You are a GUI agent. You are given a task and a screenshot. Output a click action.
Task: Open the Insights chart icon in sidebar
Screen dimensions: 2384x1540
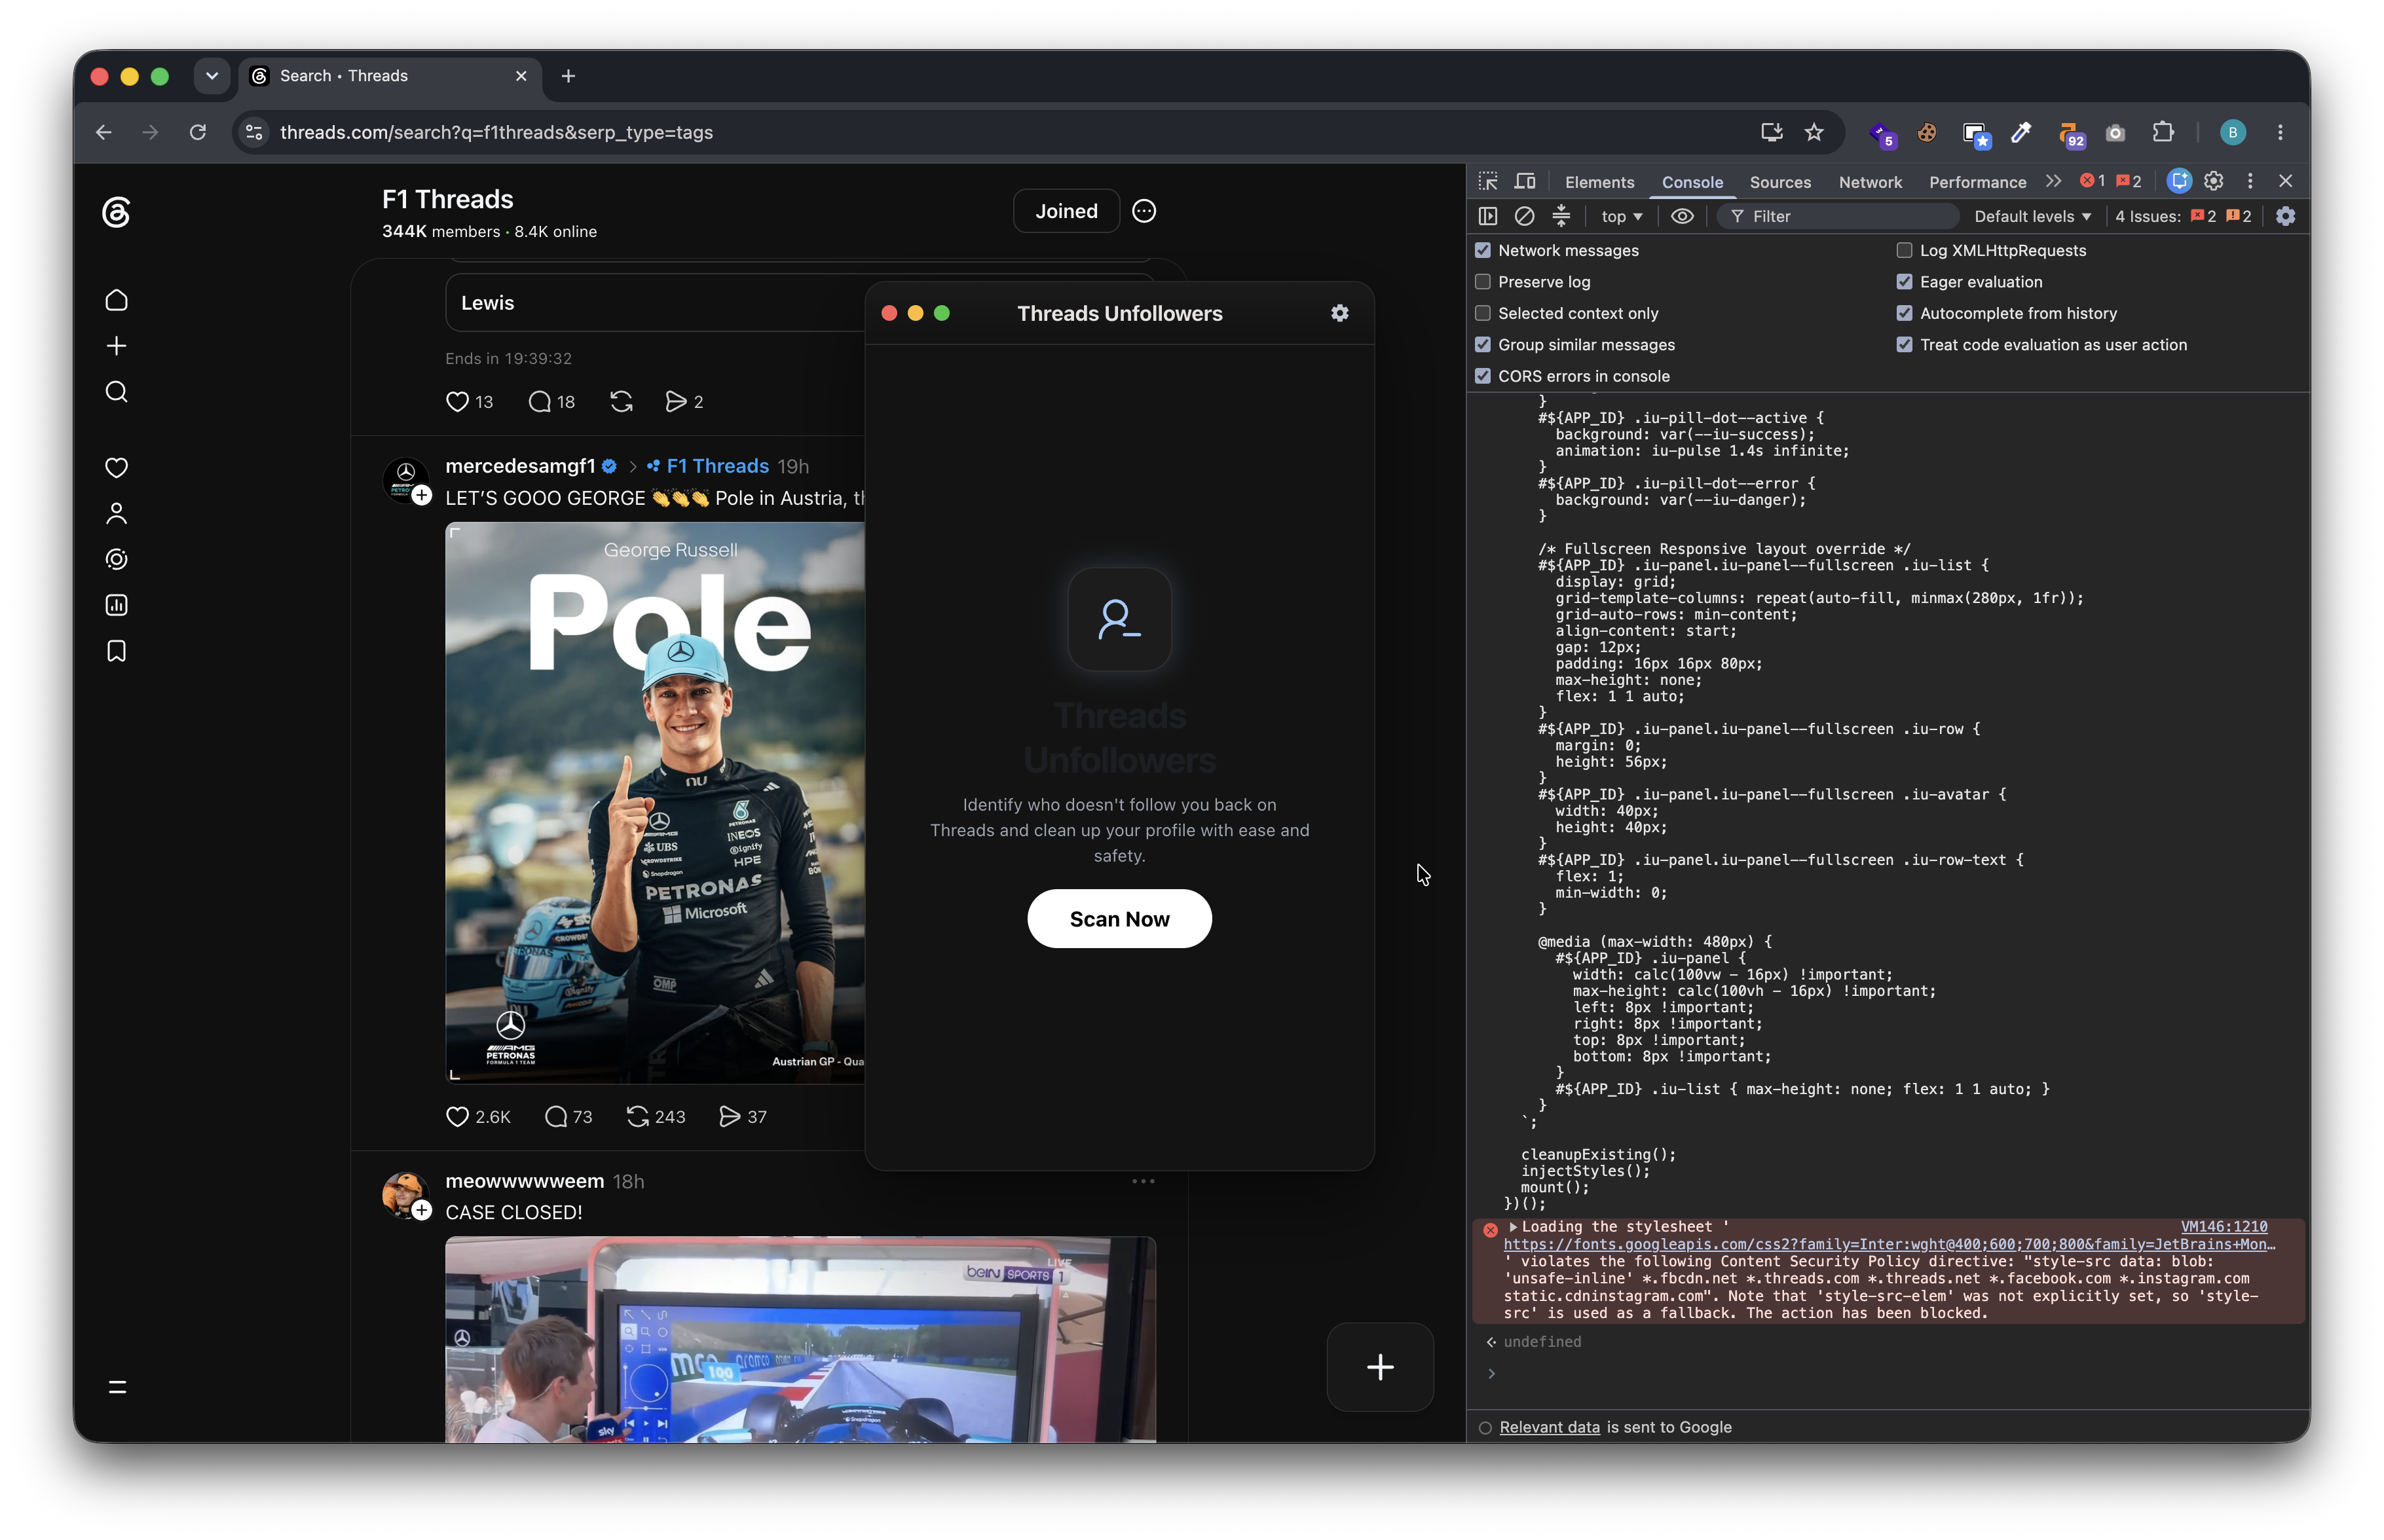coord(116,605)
